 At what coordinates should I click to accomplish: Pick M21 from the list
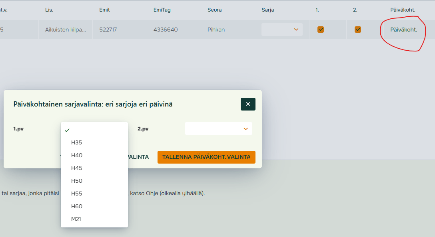76,219
